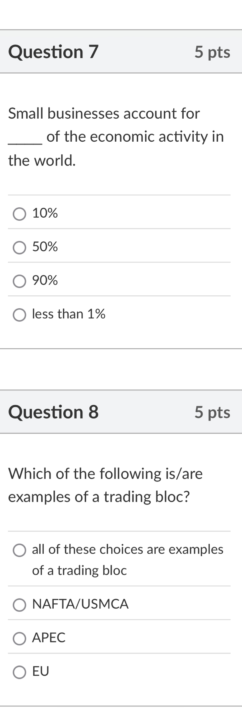Click the "EU" answer label text
242x708 pixels.
click(41, 672)
